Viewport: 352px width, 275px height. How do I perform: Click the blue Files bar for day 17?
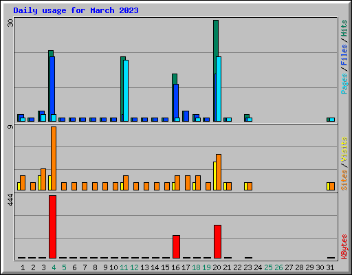point(186,116)
